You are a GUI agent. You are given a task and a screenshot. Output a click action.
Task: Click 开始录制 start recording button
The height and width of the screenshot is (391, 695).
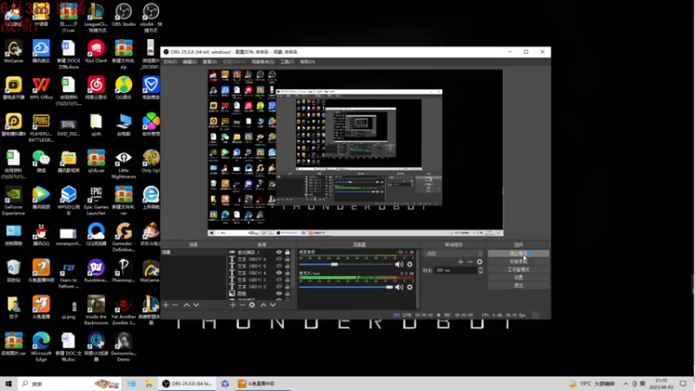click(x=519, y=262)
